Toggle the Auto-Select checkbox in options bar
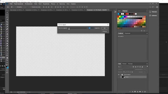Image resolution: width=168 pixels, height=94 pixels. click(16, 7)
